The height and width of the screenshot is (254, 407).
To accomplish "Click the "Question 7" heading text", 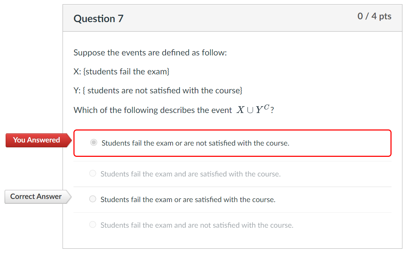I will click(98, 19).
